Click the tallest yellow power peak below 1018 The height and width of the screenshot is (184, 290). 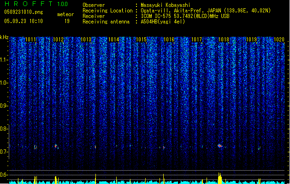click(220, 178)
